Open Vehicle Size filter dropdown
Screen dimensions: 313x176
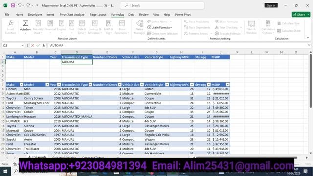pyautogui.click(x=142, y=85)
